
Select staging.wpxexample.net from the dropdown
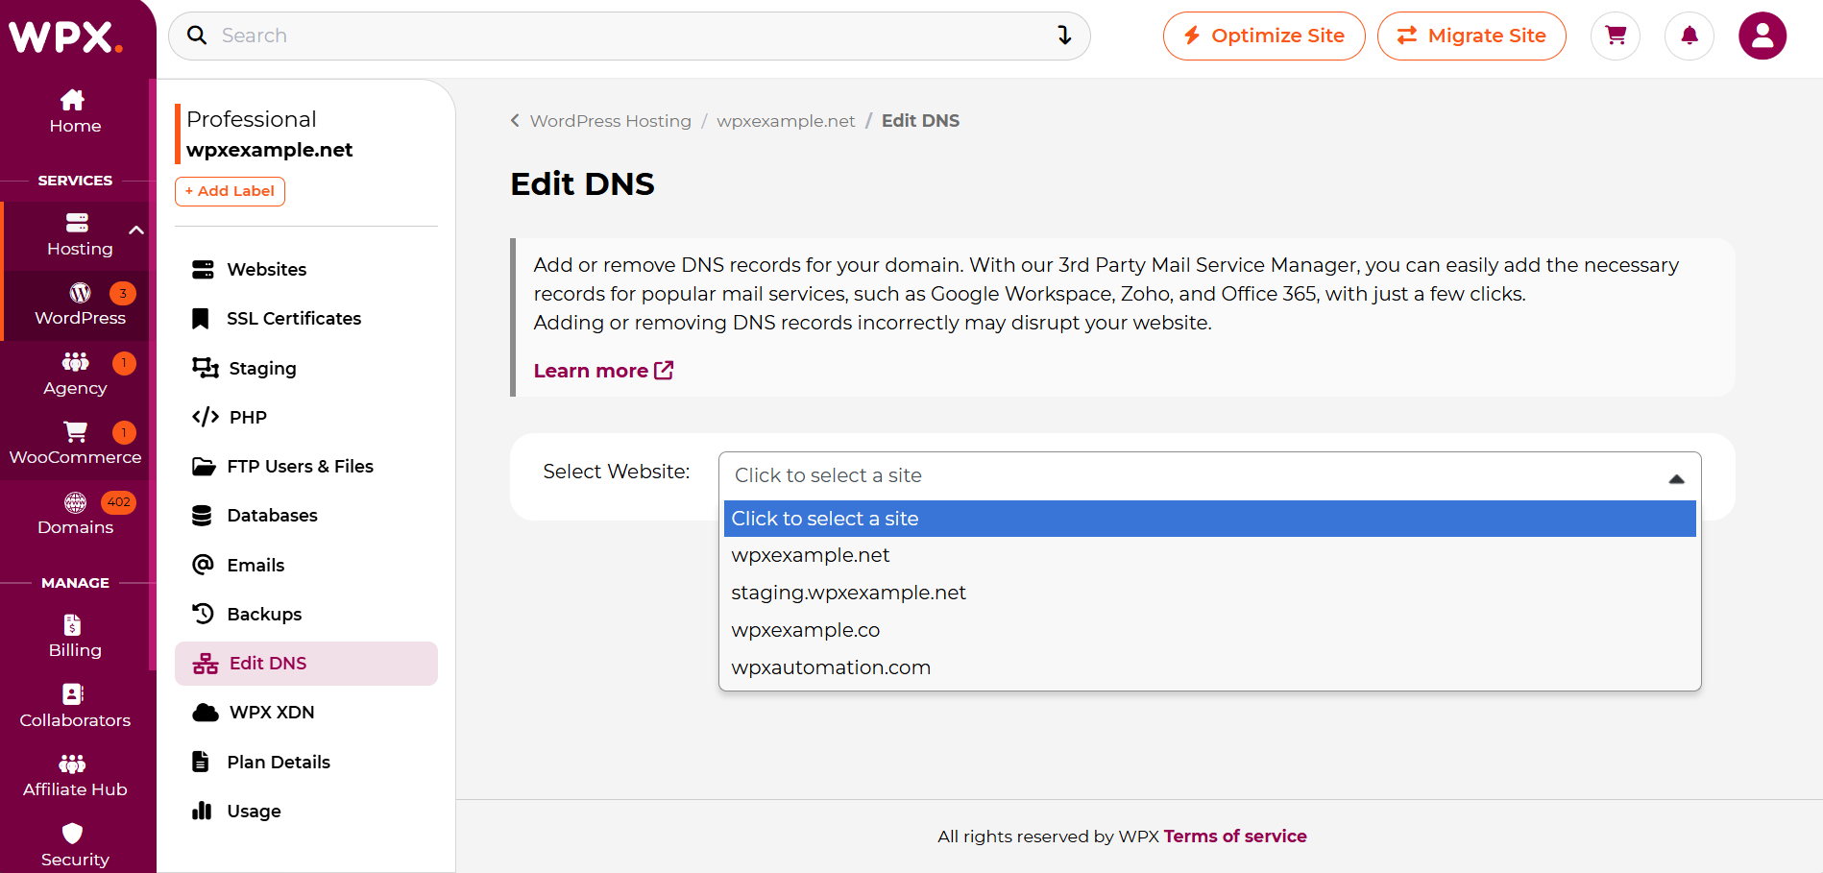pos(1209,593)
